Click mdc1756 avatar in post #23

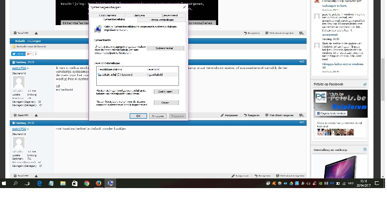[19, 143]
